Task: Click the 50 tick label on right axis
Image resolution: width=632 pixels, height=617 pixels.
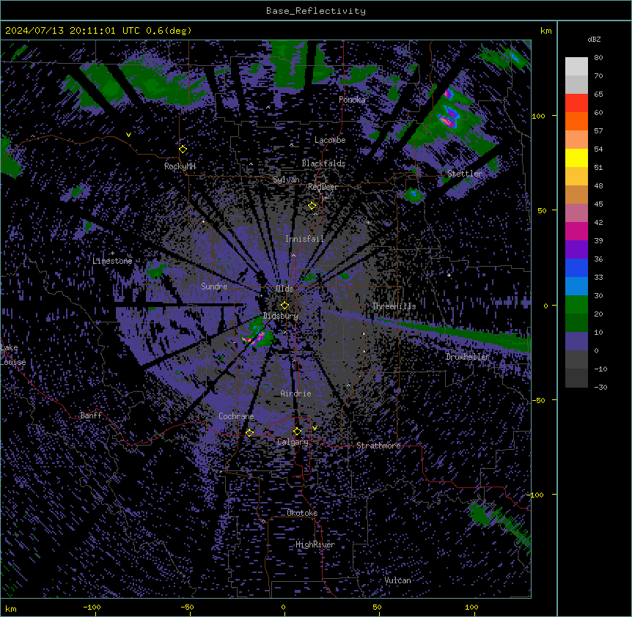Action: pyautogui.click(x=542, y=210)
